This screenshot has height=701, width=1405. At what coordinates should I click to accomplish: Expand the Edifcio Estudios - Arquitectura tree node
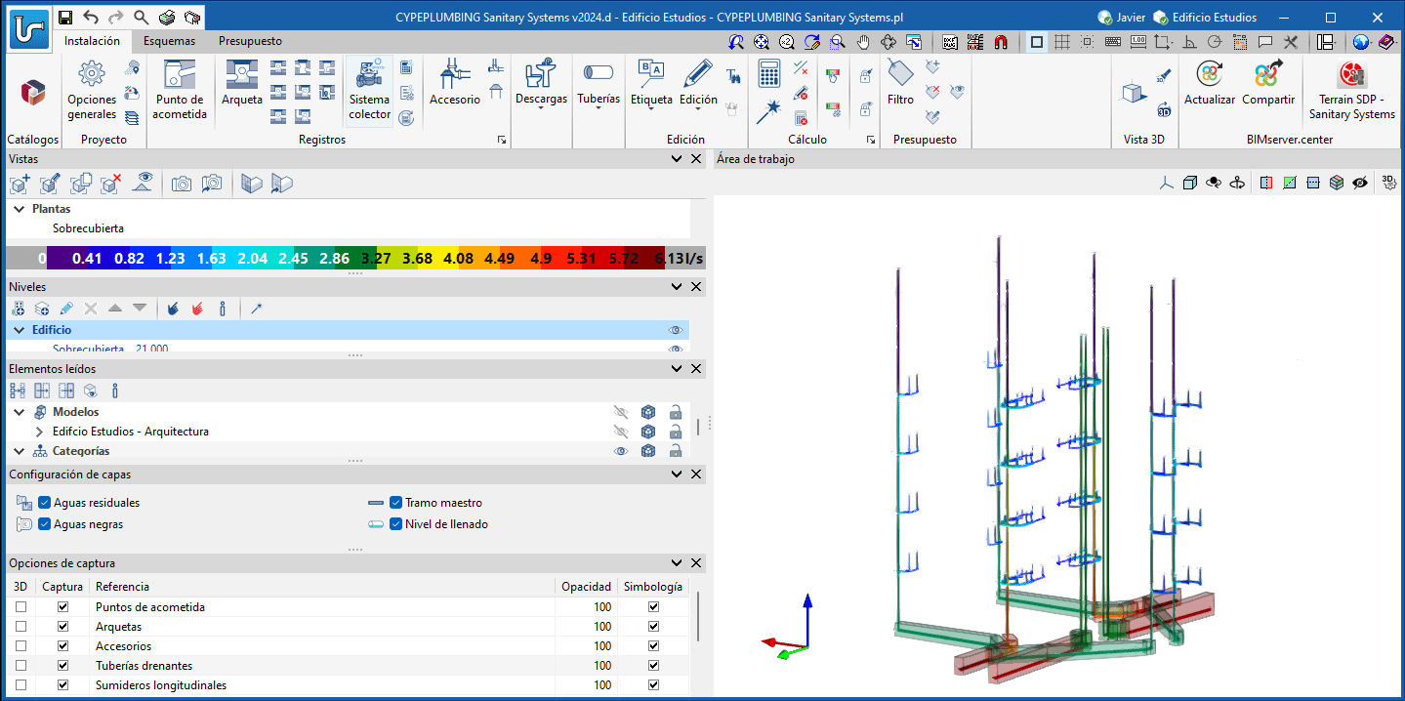(39, 432)
